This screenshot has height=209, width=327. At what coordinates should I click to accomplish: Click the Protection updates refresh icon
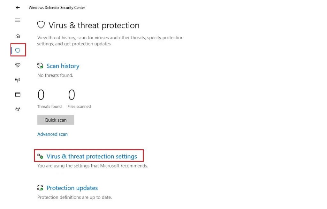pyautogui.click(x=40, y=188)
